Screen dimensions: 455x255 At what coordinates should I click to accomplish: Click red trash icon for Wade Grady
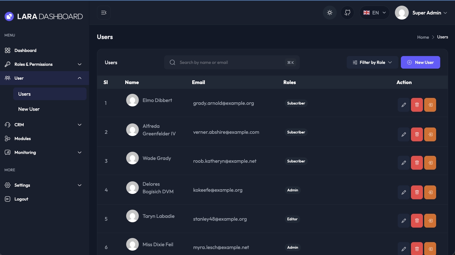[x=417, y=163]
